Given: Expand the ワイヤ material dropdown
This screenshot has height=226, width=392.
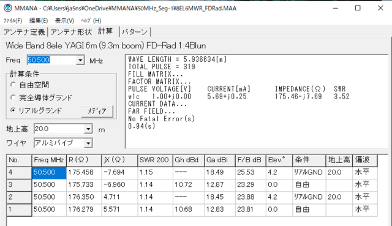Looking at the screenshot, I should pyautogui.click(x=88, y=143).
